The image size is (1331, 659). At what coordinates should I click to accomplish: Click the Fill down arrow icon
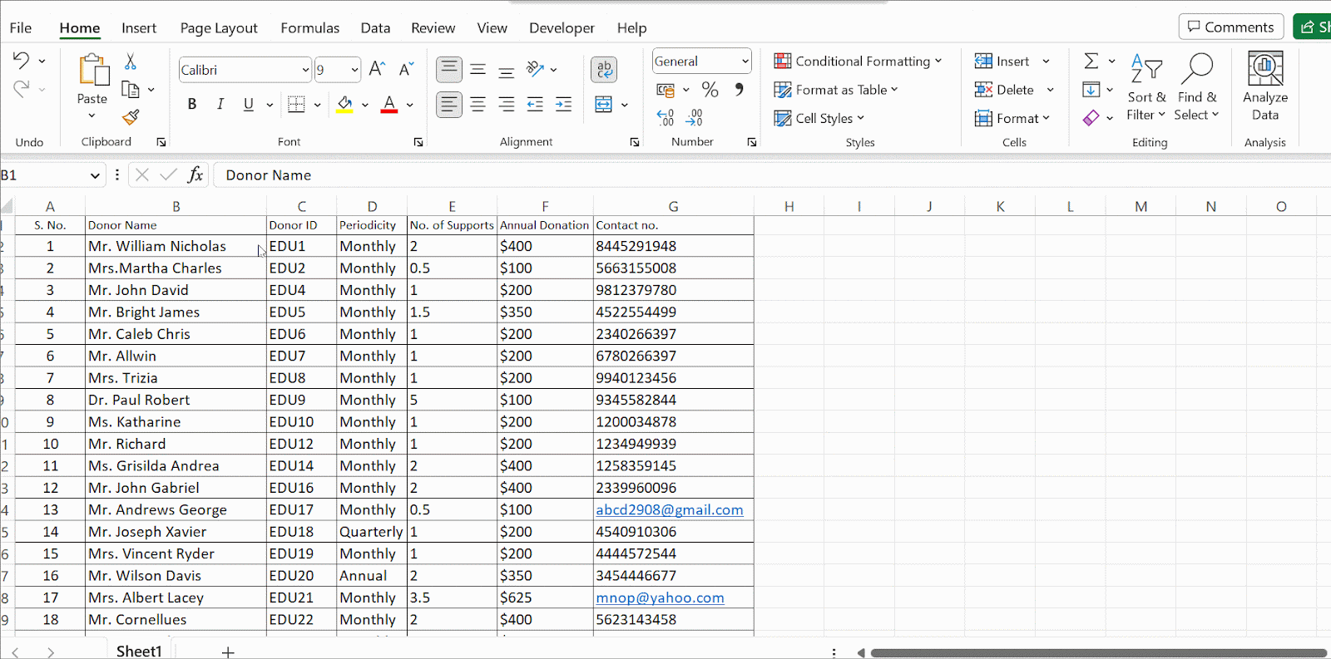(1091, 89)
